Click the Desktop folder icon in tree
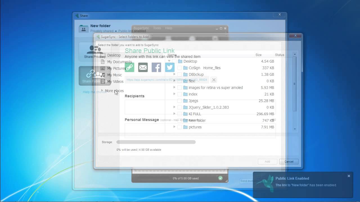This screenshot has width=360, height=202. click(180, 61)
